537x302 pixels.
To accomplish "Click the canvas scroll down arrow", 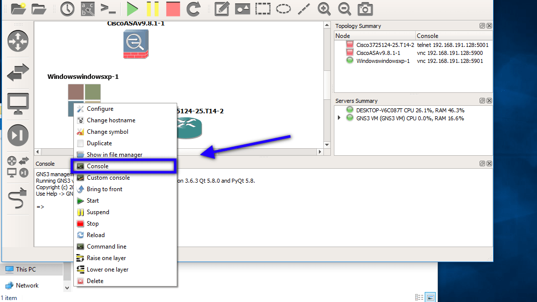I will [x=327, y=144].
